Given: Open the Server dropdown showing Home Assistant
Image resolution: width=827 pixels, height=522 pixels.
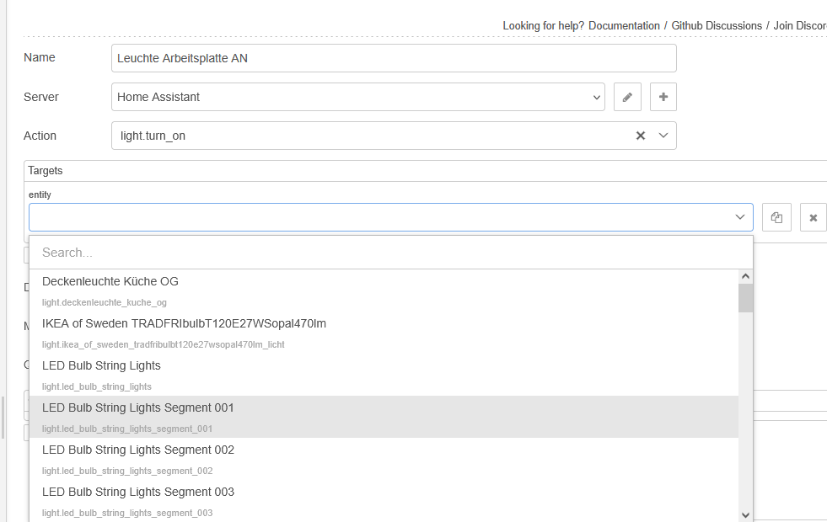Looking at the screenshot, I should (357, 97).
